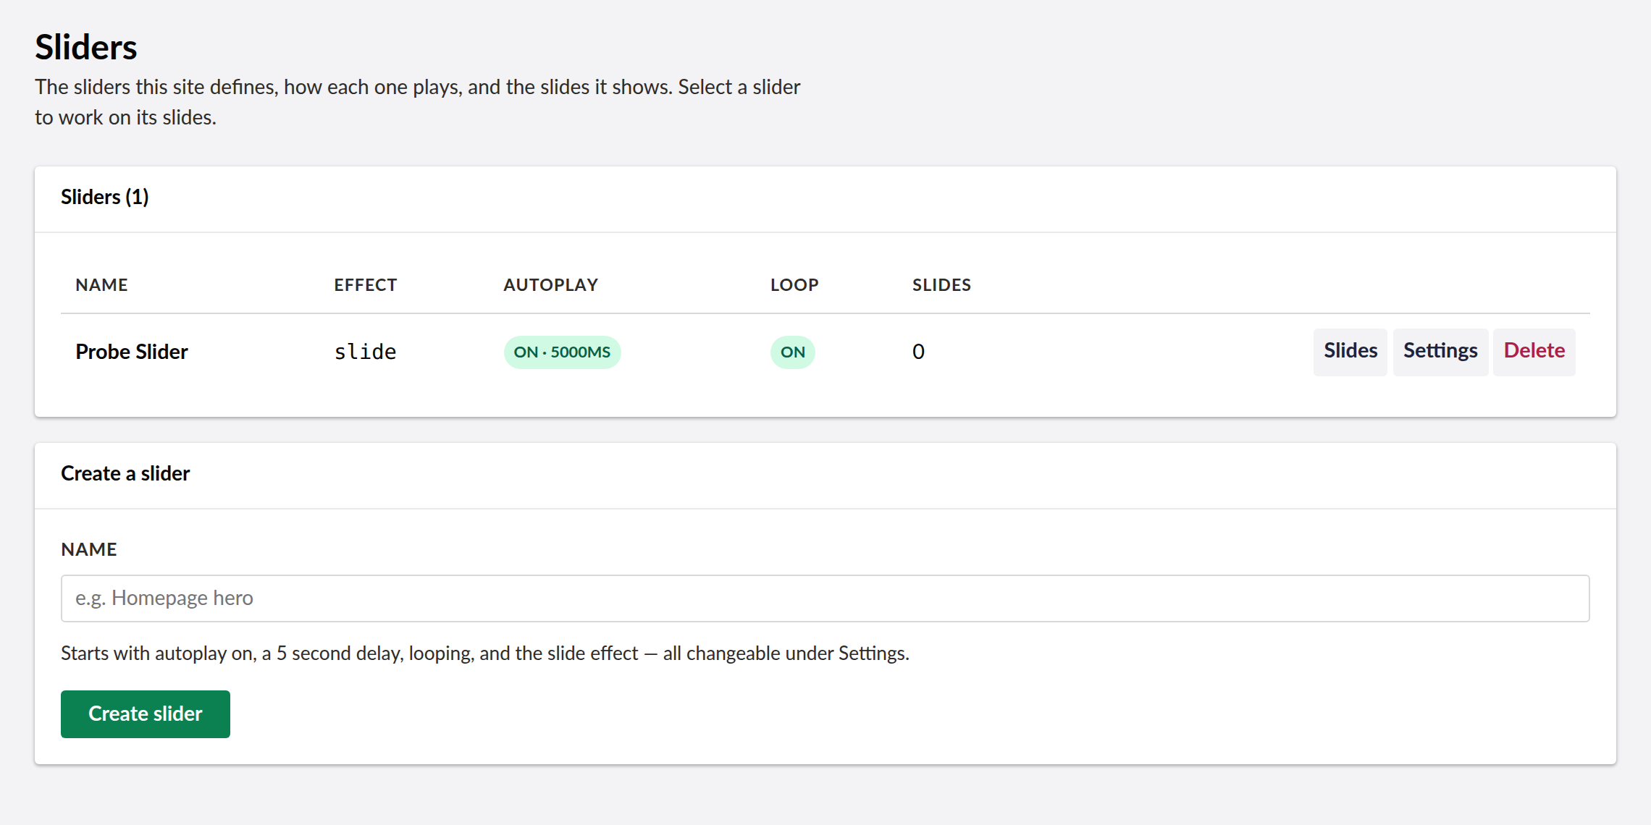Focus the slider Name input field
This screenshot has height=825, width=1651.
825,598
